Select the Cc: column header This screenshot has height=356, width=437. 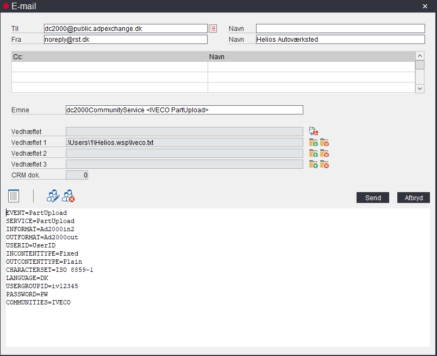[x=110, y=56]
